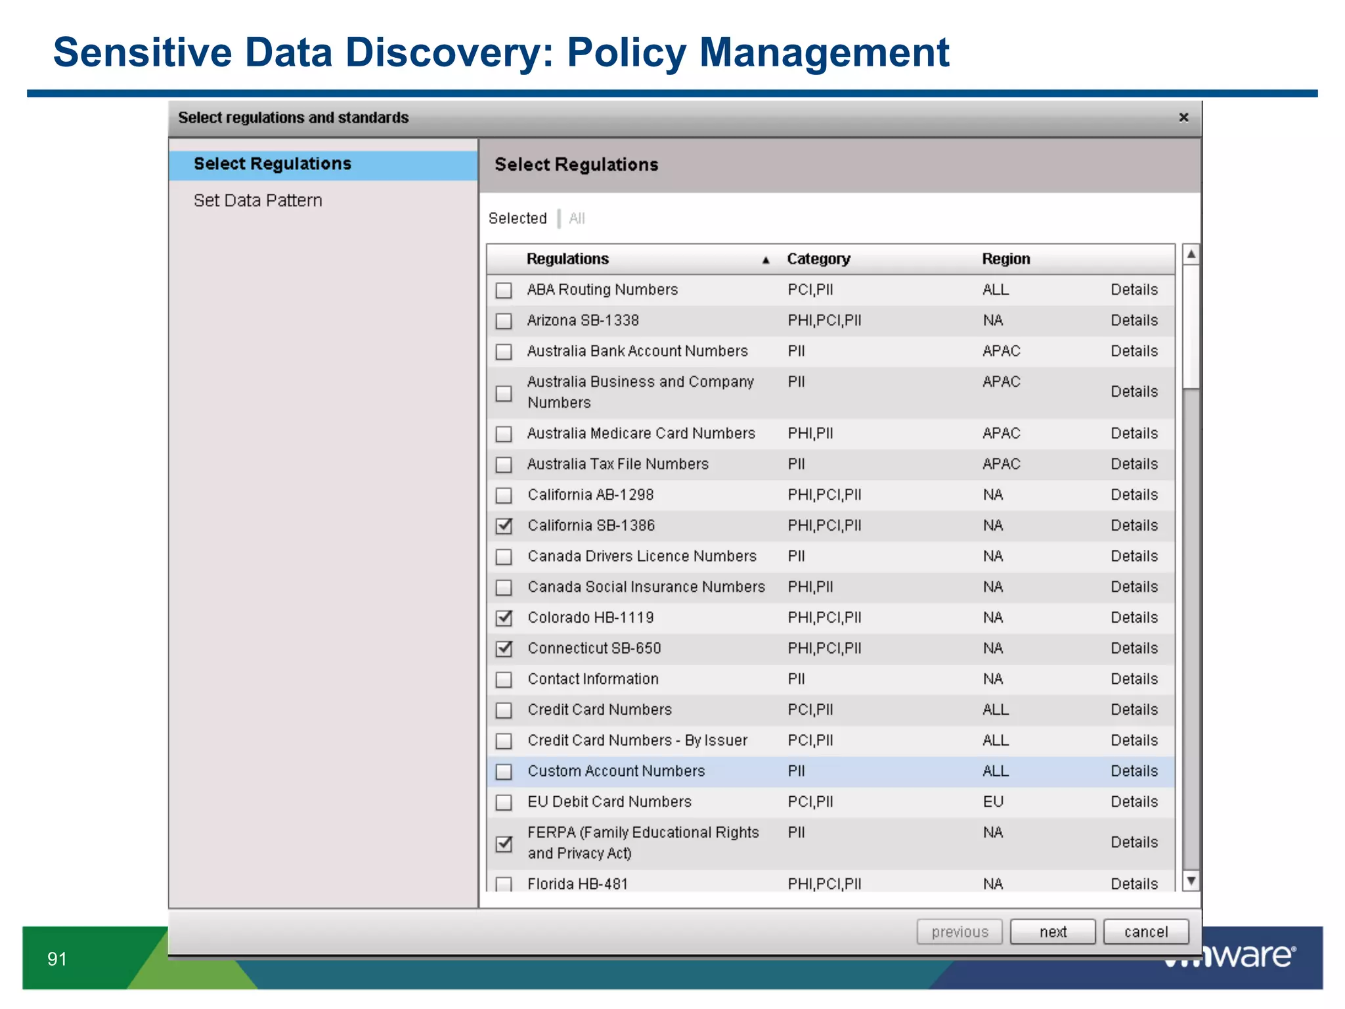Open Details for Credit Card Numbers row
Screen dimensions: 1345x1009
(1134, 709)
